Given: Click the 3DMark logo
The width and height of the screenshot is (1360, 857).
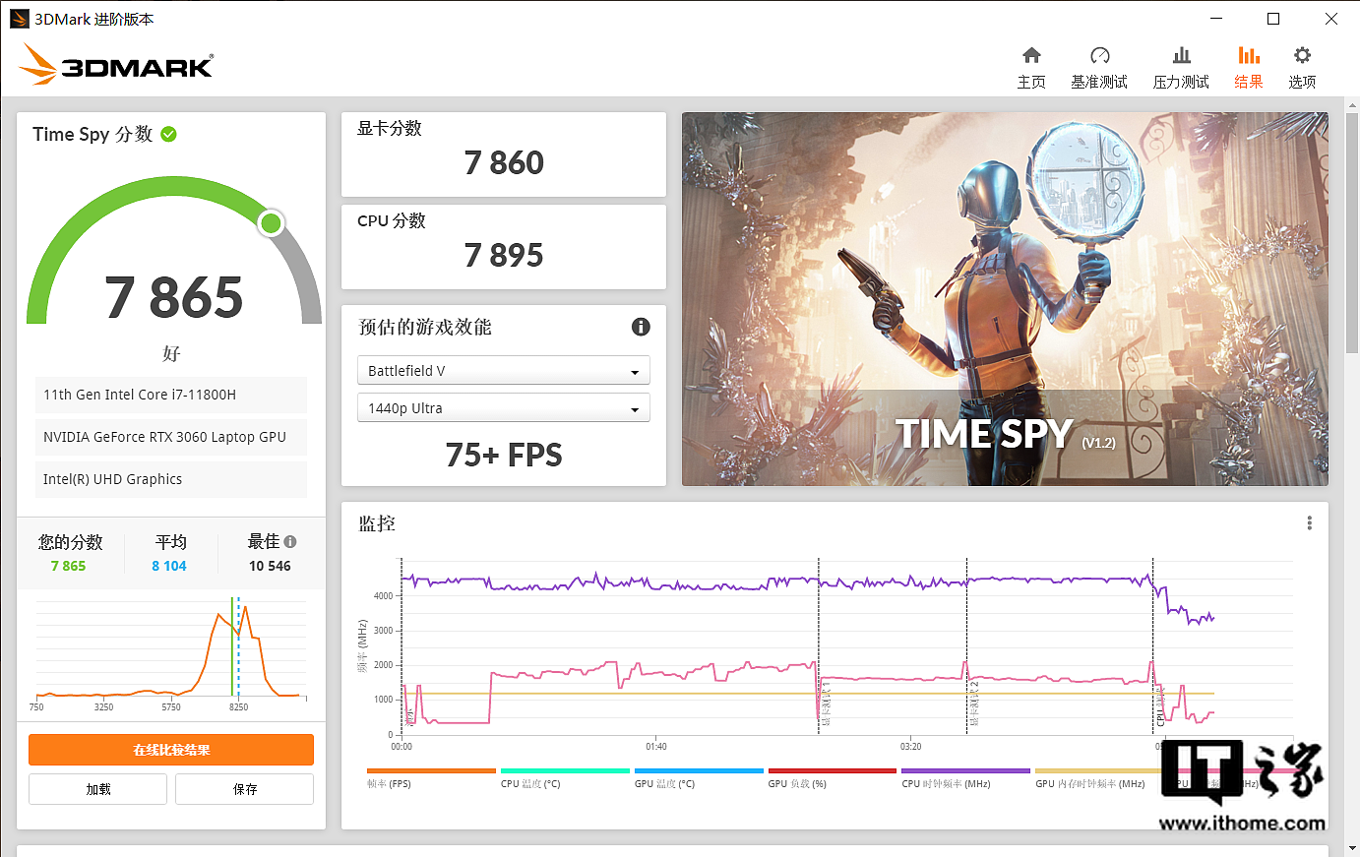Looking at the screenshot, I should [x=116, y=65].
